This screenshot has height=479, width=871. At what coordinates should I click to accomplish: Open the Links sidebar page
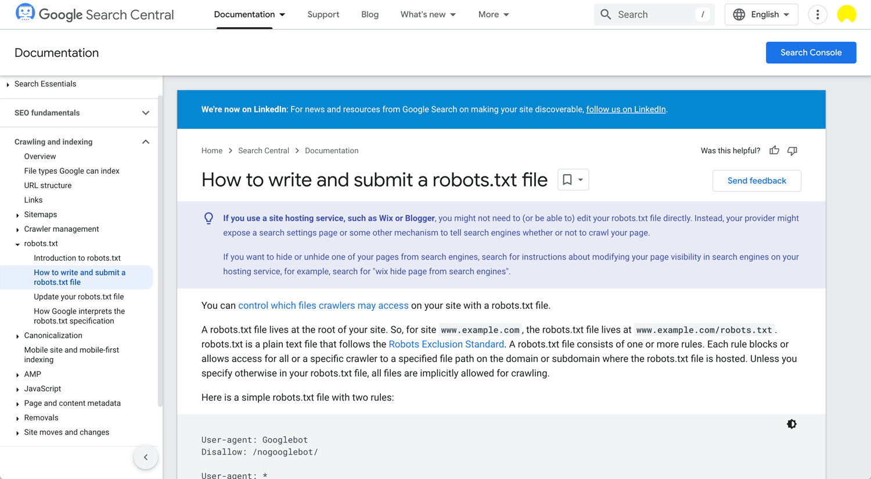33,200
